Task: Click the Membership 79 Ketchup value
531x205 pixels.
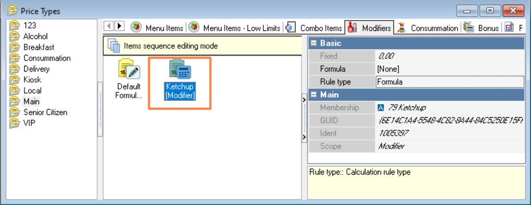Action: pos(450,107)
